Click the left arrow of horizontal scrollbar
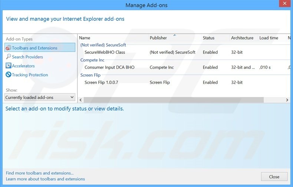293x187 pixels. coord(81,100)
